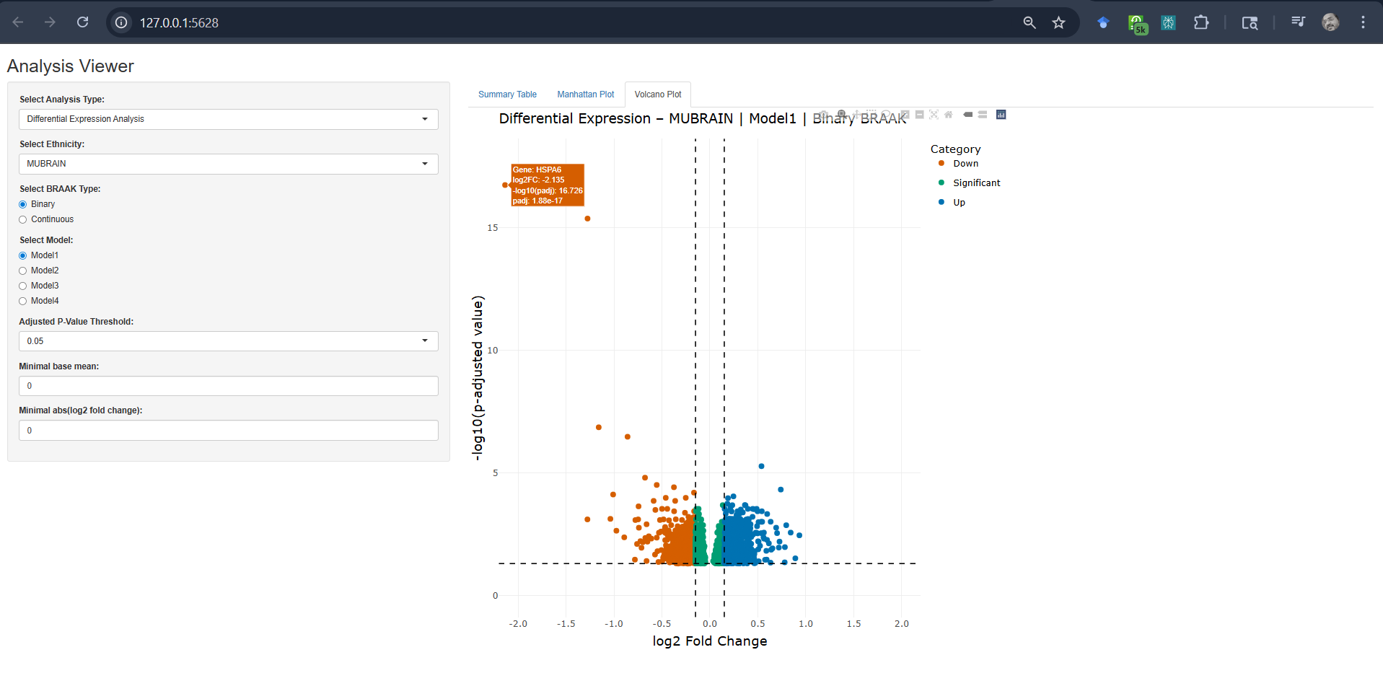This screenshot has width=1383, height=699.
Task: Click the autoscale icon in plot toolbar
Action: tap(934, 115)
